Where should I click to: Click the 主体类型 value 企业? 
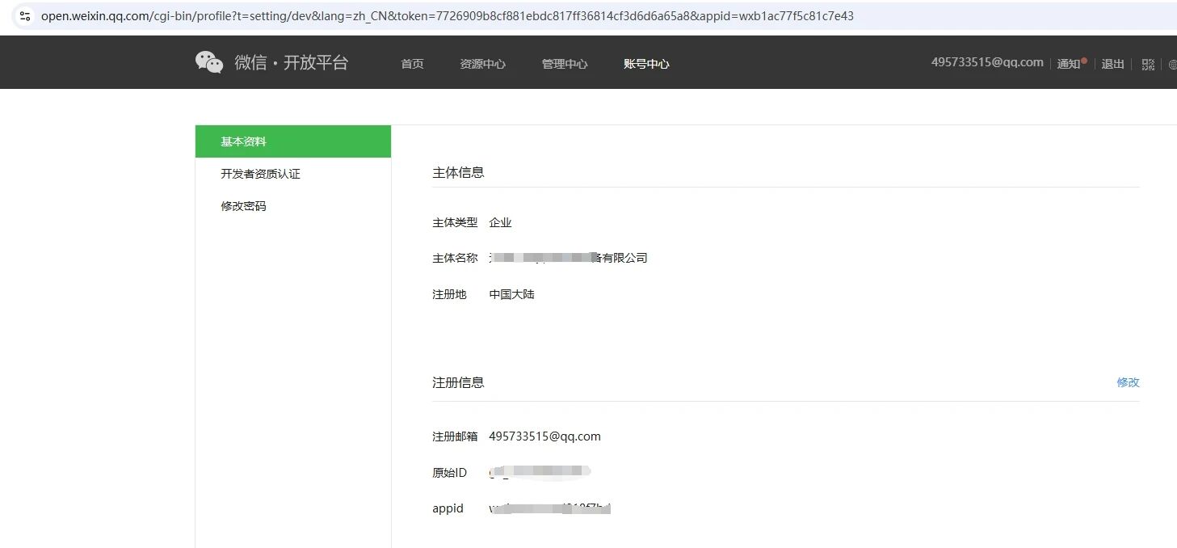pos(501,222)
